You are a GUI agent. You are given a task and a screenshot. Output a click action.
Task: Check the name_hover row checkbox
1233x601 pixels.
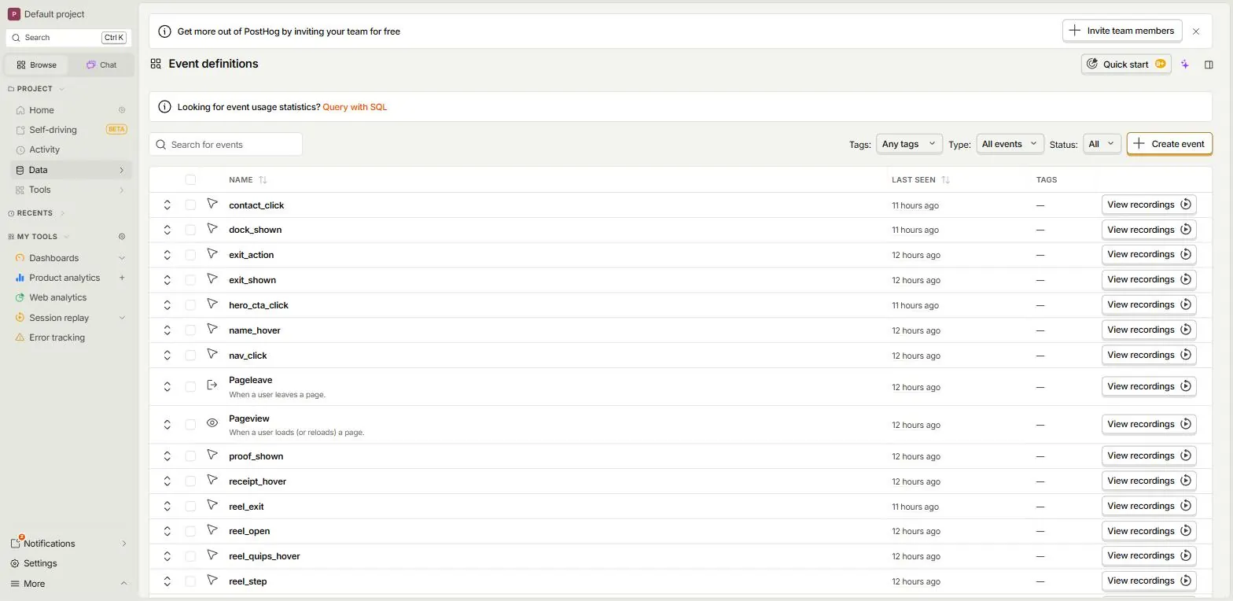[190, 330]
